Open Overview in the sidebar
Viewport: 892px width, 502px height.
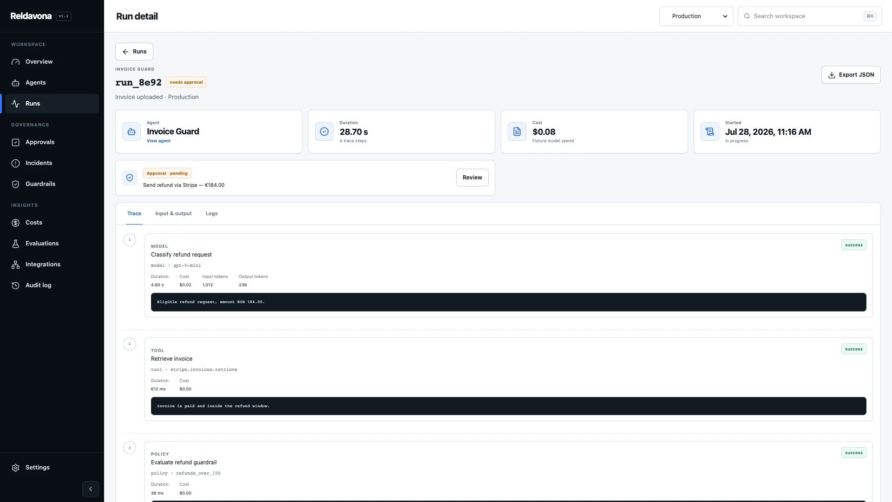pyautogui.click(x=52, y=62)
